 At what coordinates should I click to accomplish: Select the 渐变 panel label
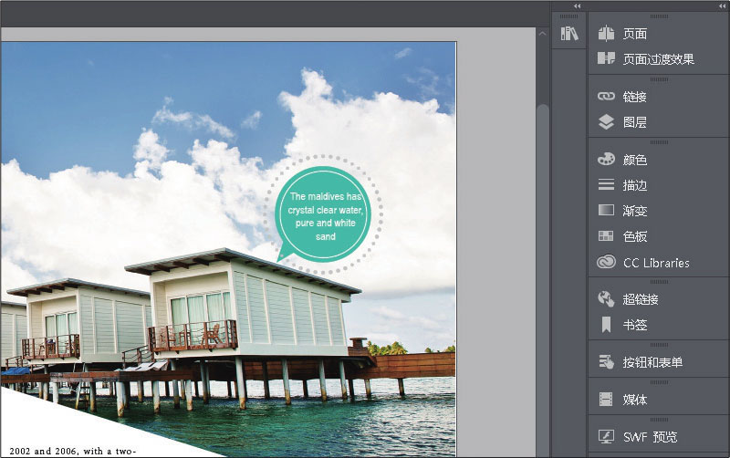coord(634,211)
